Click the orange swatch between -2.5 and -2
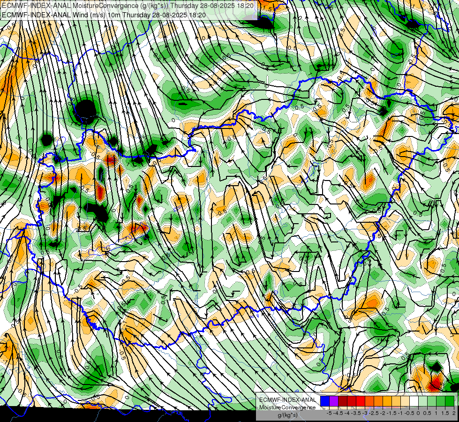The image size is (459, 422). click(x=378, y=401)
